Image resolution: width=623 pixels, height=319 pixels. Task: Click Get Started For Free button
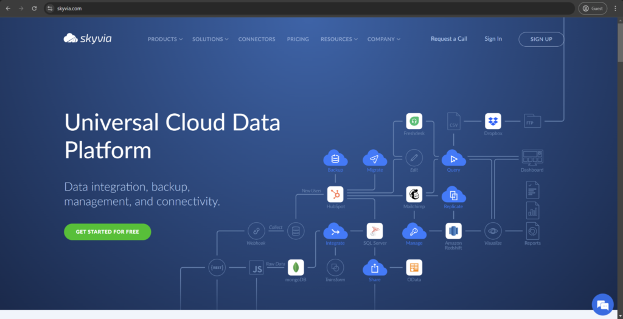click(107, 231)
